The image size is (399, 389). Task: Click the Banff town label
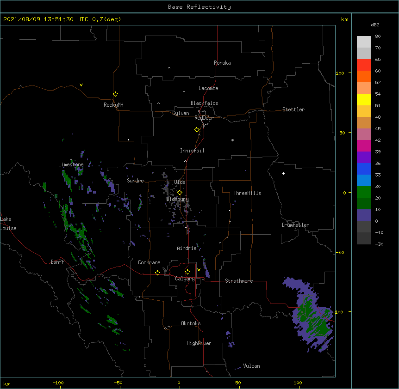(x=57, y=262)
